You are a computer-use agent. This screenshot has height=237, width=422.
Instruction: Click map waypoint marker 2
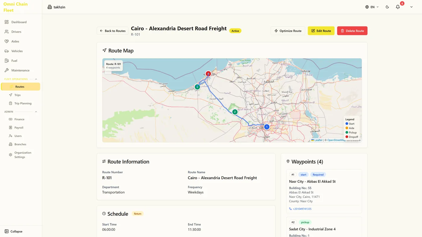click(x=235, y=112)
